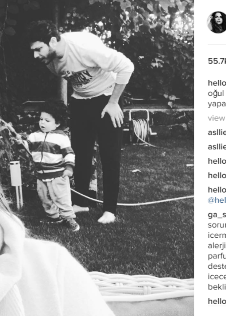
Task: Click the caption line starting 'yapa'
Action: pyautogui.click(x=217, y=104)
